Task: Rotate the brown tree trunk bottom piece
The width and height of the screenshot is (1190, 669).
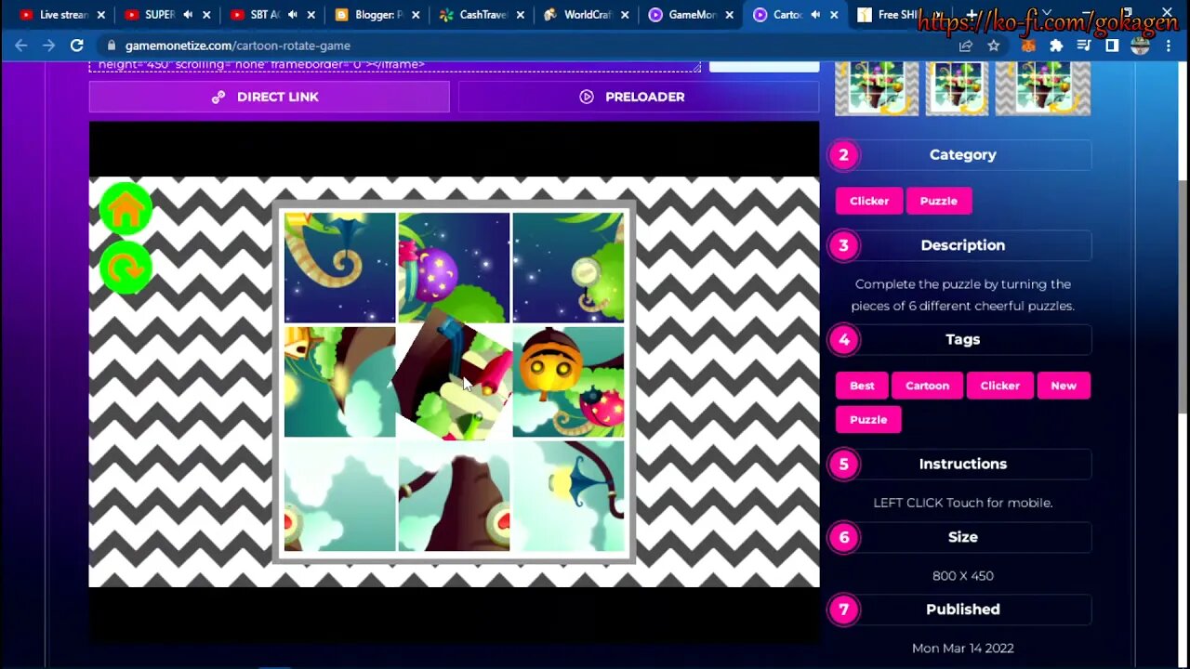Action: pyautogui.click(x=454, y=496)
